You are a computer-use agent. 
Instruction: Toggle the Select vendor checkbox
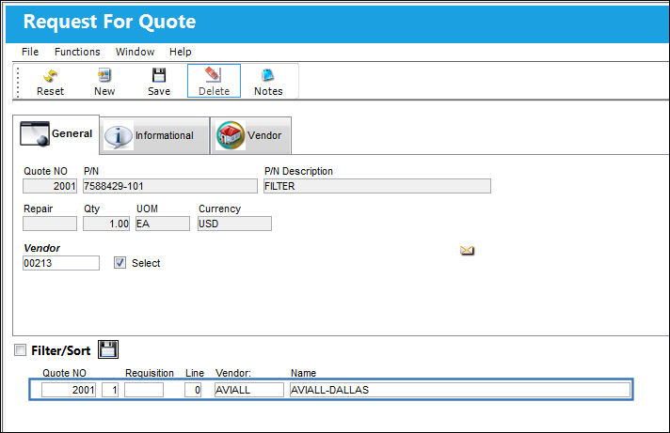tap(120, 263)
